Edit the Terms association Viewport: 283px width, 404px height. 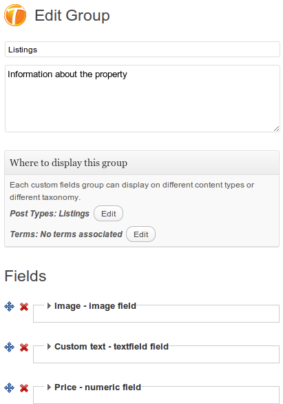pyautogui.click(x=140, y=234)
